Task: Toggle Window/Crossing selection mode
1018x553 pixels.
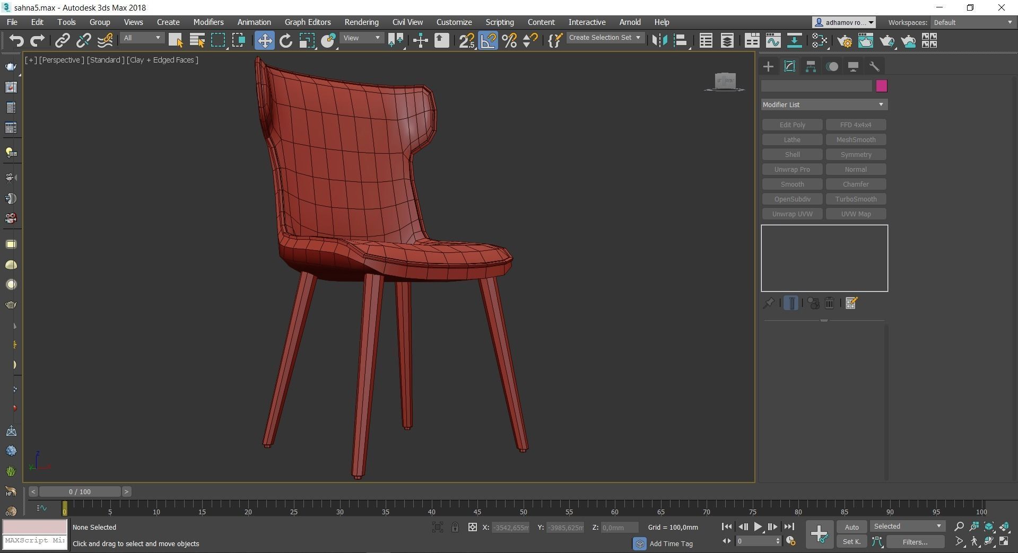Action: pos(239,41)
